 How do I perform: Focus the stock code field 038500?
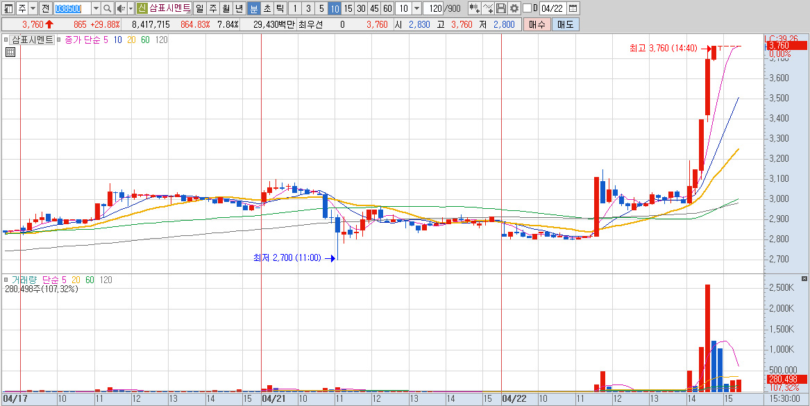click(x=71, y=8)
